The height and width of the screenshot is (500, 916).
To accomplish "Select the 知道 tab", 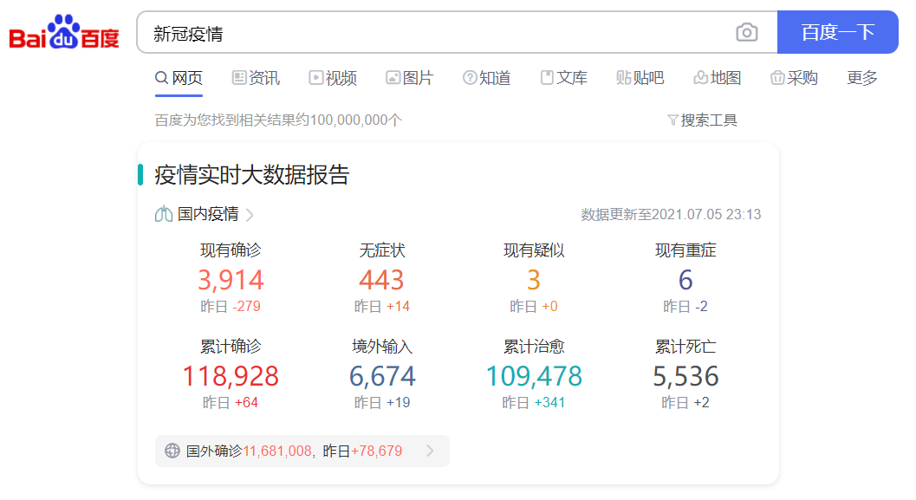I will 486,78.
